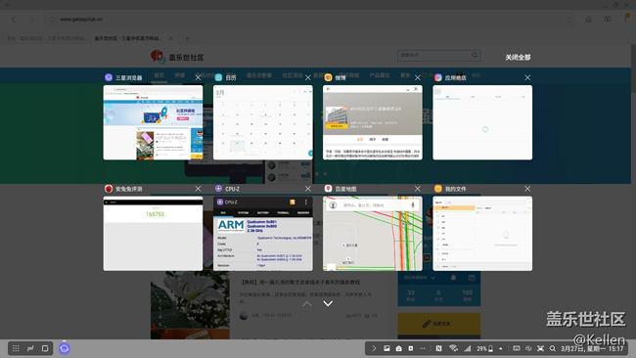Open the 百度地图 map card
This screenshot has width=636, height=358.
[x=373, y=234]
